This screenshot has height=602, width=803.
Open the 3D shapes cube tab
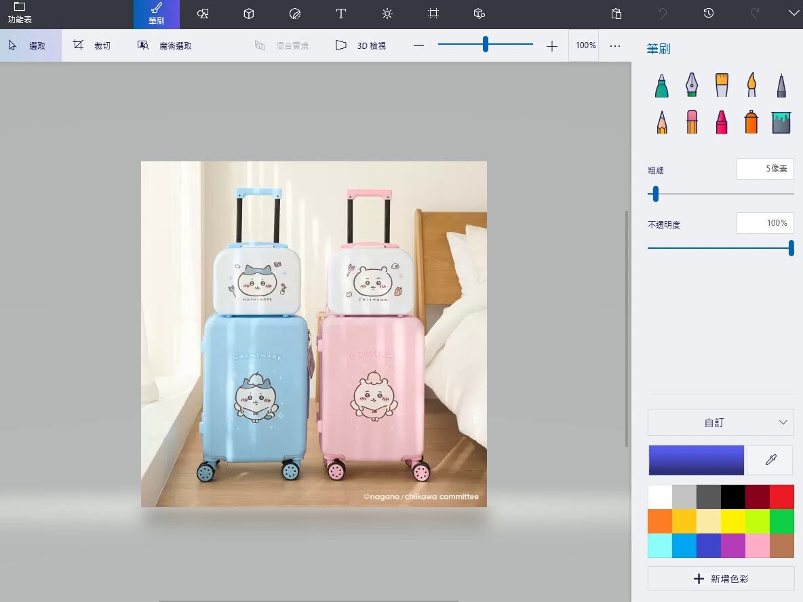[x=249, y=14]
